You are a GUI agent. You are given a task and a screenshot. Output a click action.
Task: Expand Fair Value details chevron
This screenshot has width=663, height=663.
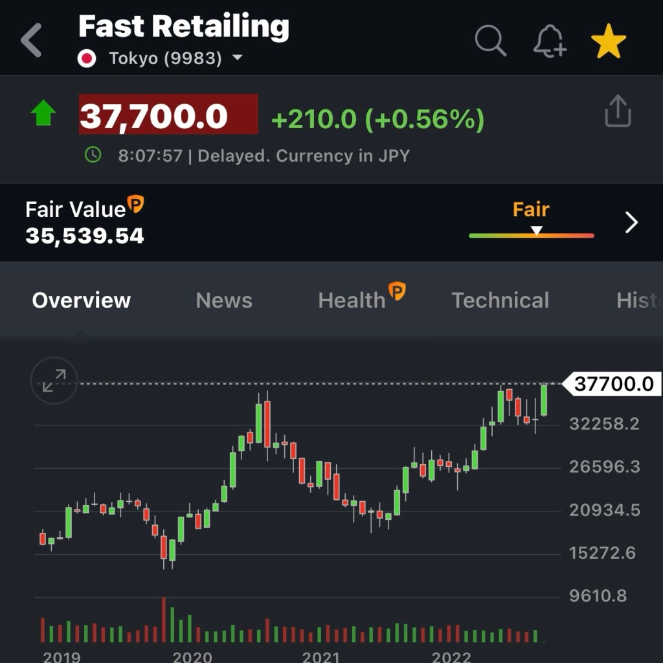point(631,223)
